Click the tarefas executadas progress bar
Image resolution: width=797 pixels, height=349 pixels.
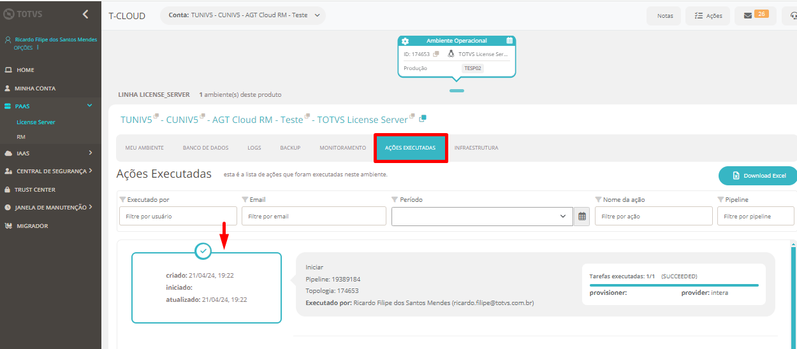[x=674, y=285]
